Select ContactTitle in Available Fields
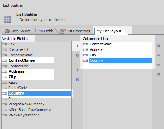 18,66
